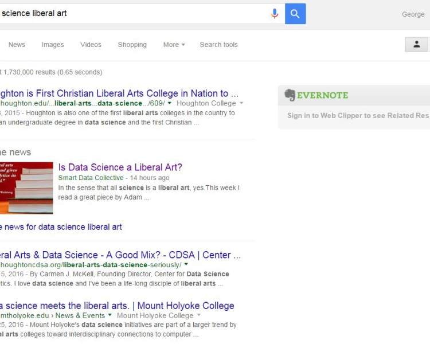Click the stacked books news thumbnail
430x344 pixels.
coord(26,188)
